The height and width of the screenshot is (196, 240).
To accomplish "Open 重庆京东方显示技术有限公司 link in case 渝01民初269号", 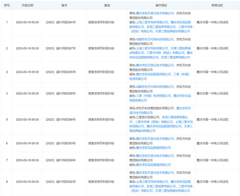I will [x=155, y=156].
